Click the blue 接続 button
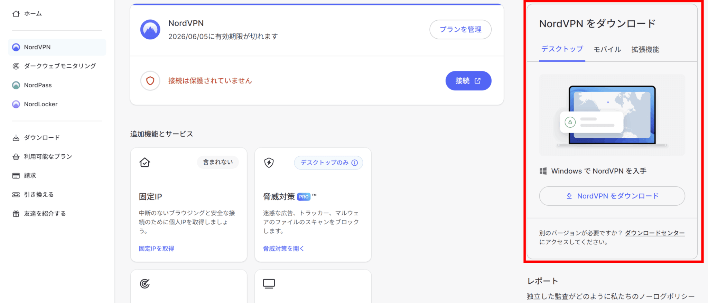This screenshot has width=708, height=303. pos(468,81)
